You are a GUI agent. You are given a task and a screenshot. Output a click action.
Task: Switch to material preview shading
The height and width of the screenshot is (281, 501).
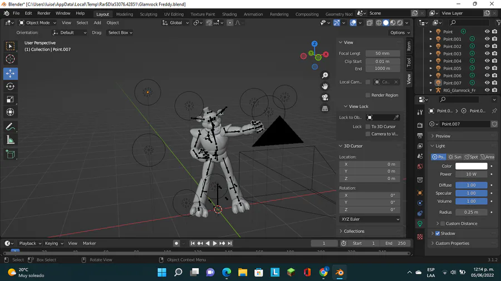[x=393, y=23]
